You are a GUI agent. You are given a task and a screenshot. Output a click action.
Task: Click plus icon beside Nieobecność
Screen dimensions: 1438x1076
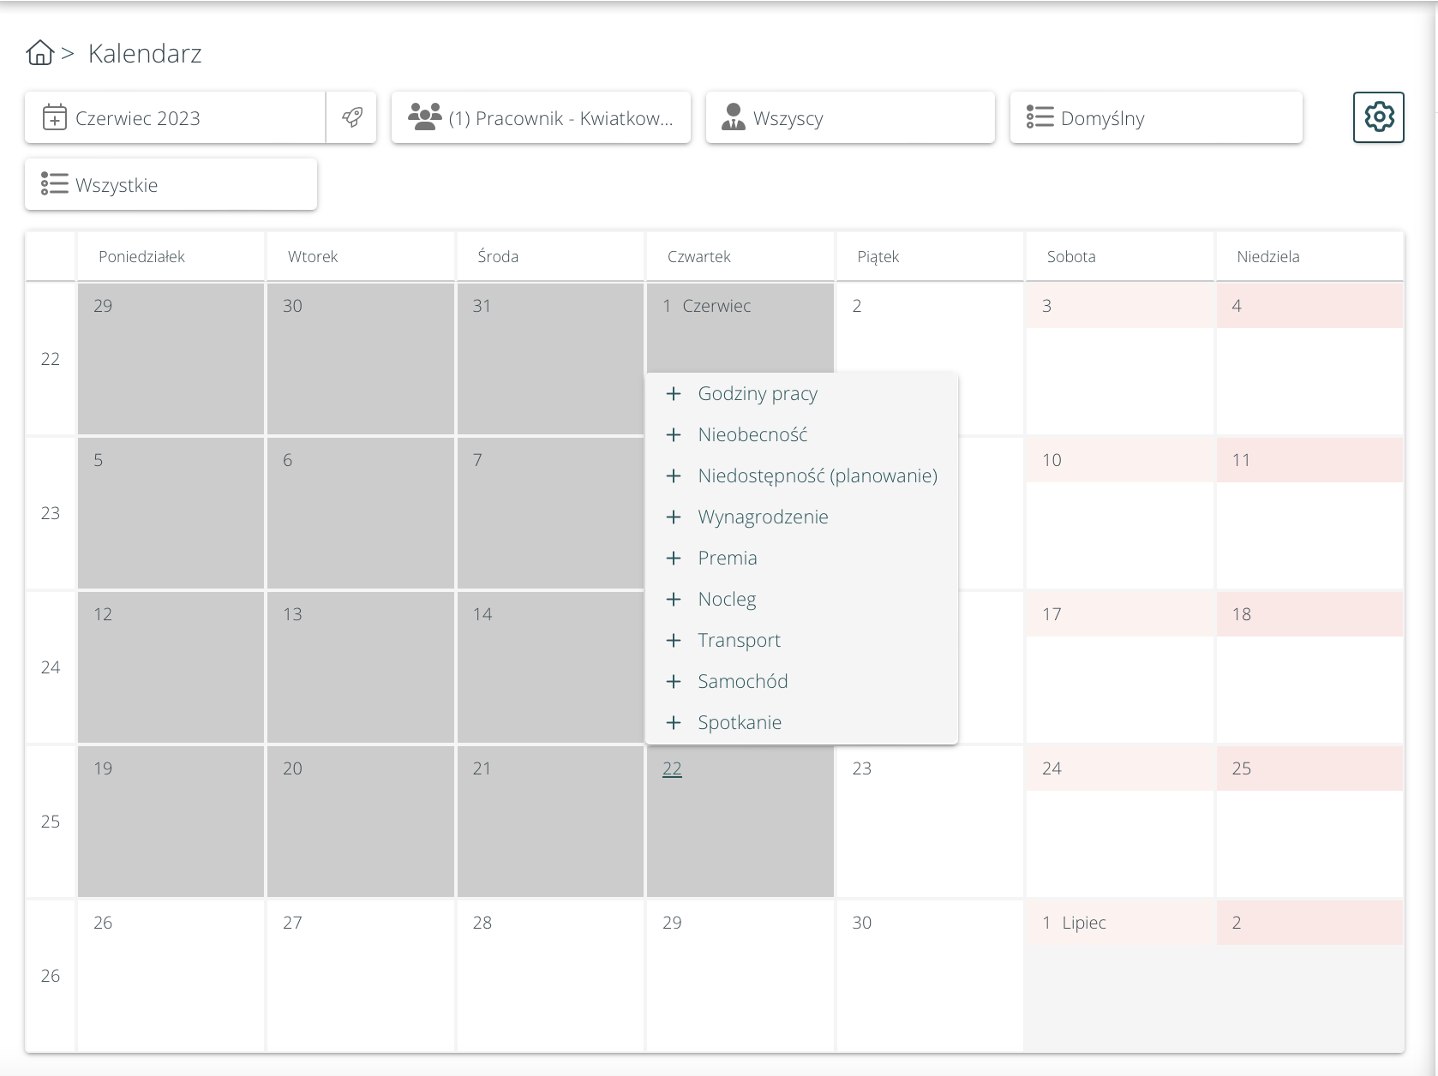(674, 435)
